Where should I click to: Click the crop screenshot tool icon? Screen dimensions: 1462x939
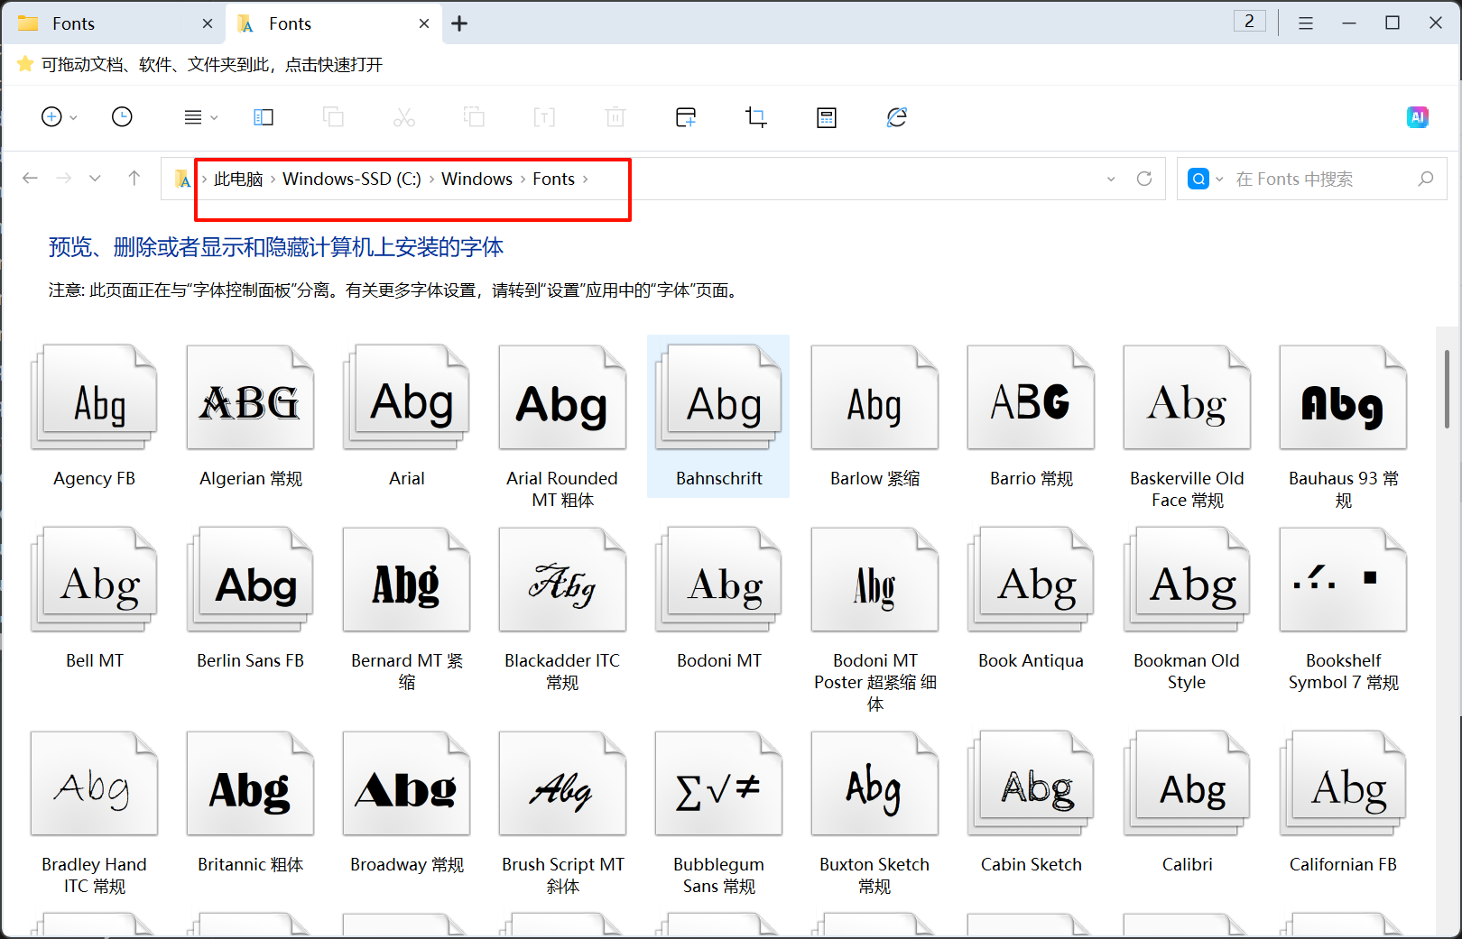point(756,117)
